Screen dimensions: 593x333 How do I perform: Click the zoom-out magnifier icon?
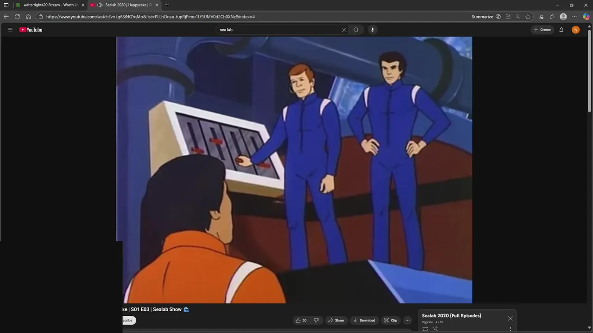click(x=518, y=17)
